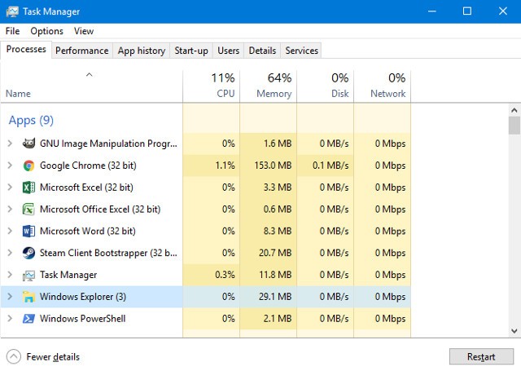Click the Google Chrome process icon
The width and height of the screenshot is (521, 371).
point(28,166)
